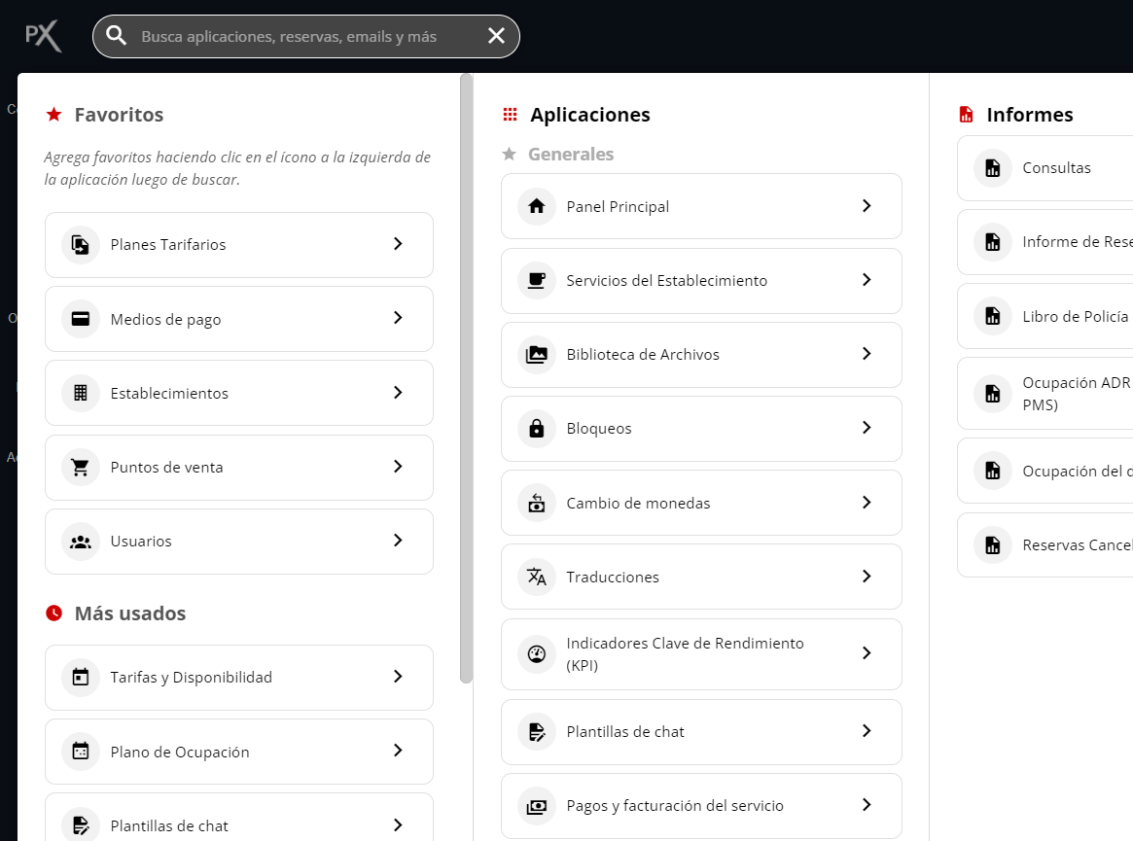Click the PX logo icon
The height and width of the screenshot is (841, 1133).
(x=43, y=36)
